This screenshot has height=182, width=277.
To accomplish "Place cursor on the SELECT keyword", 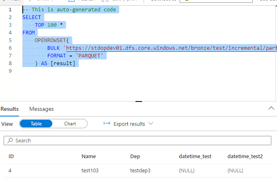I will coord(32,17).
